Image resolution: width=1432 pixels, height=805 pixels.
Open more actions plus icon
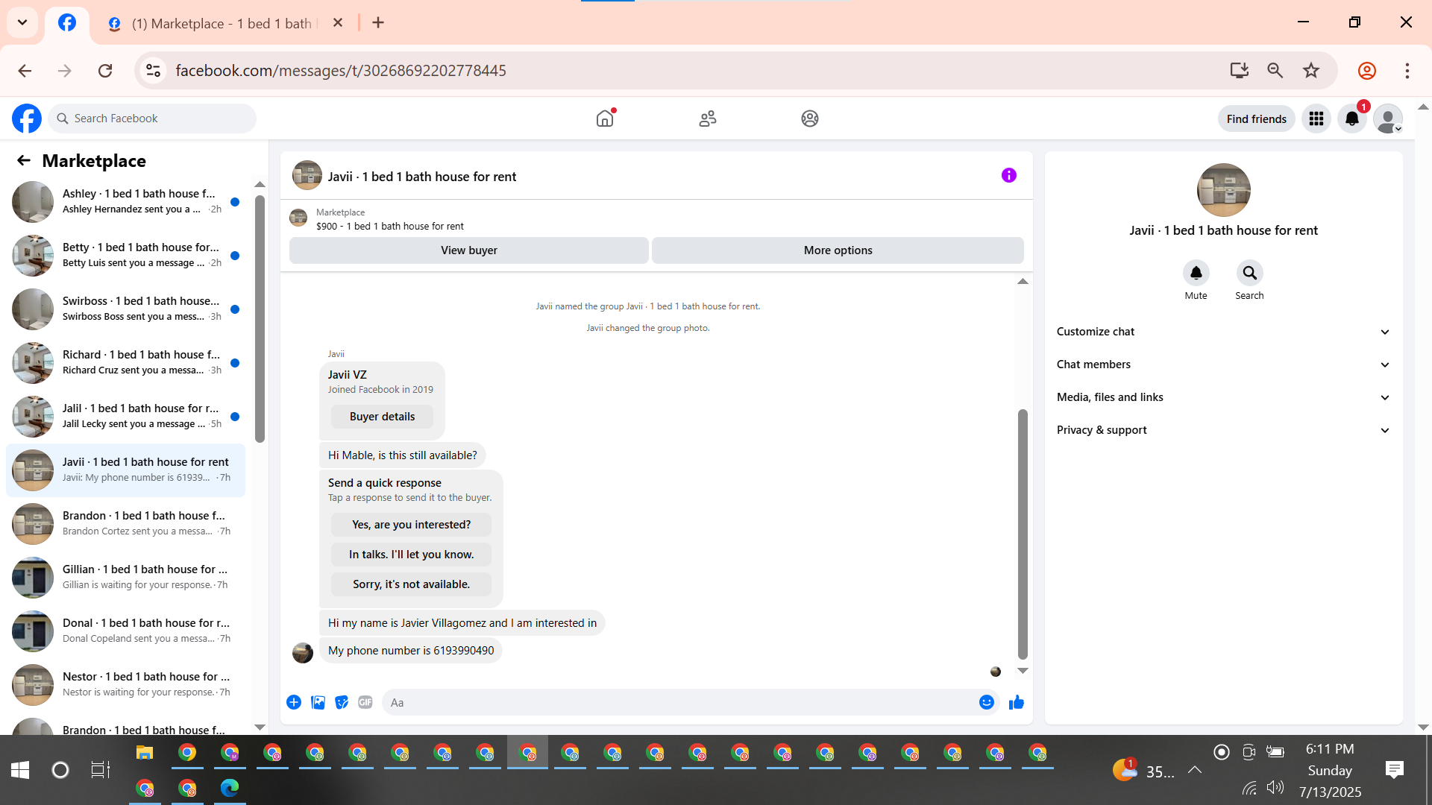click(x=294, y=702)
